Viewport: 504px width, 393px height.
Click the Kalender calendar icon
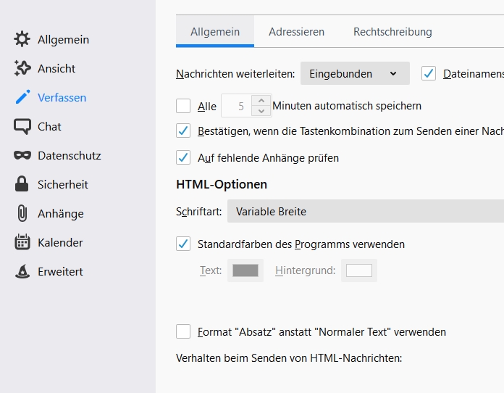coord(22,242)
